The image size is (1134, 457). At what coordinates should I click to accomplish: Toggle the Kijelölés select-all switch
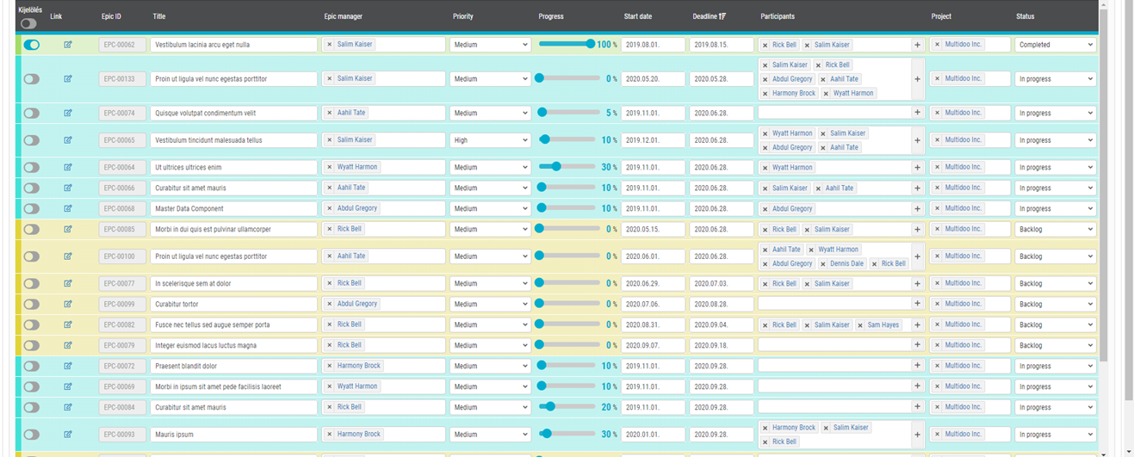click(x=28, y=23)
